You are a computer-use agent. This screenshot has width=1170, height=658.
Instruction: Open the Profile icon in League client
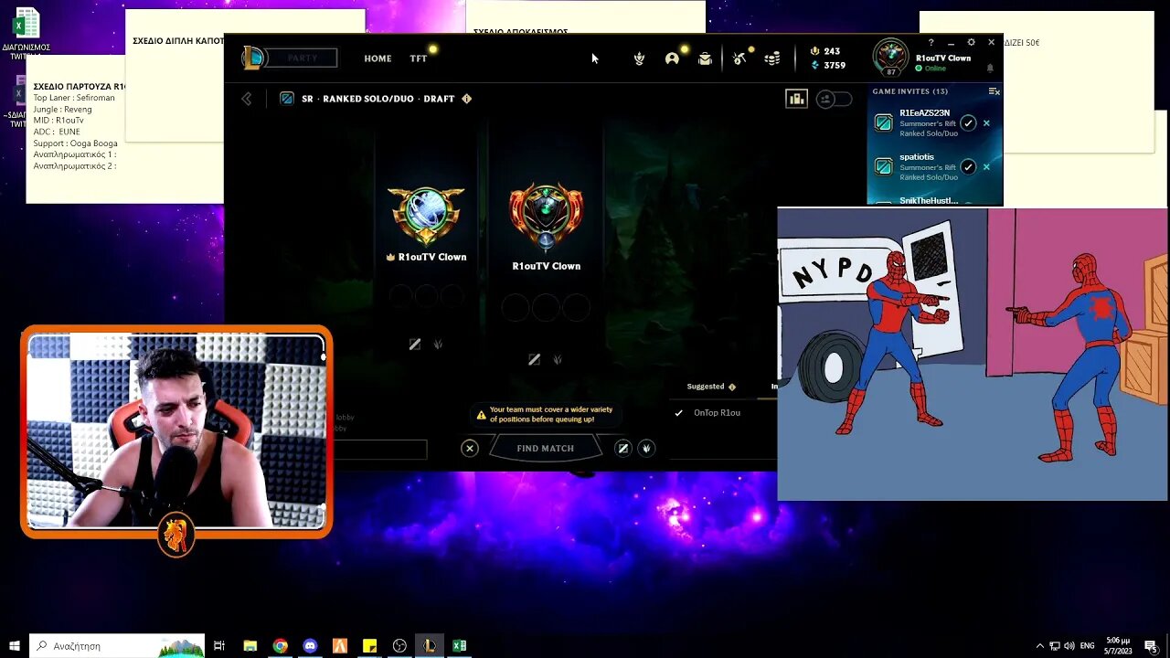click(672, 58)
